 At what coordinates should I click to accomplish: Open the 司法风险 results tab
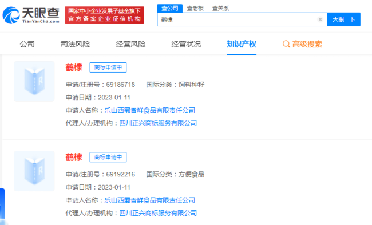75,44
